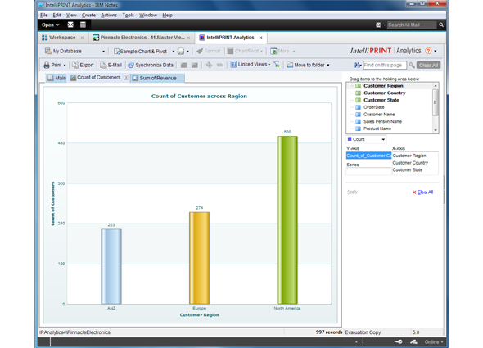Click the network icon next to Online

click(x=413, y=341)
